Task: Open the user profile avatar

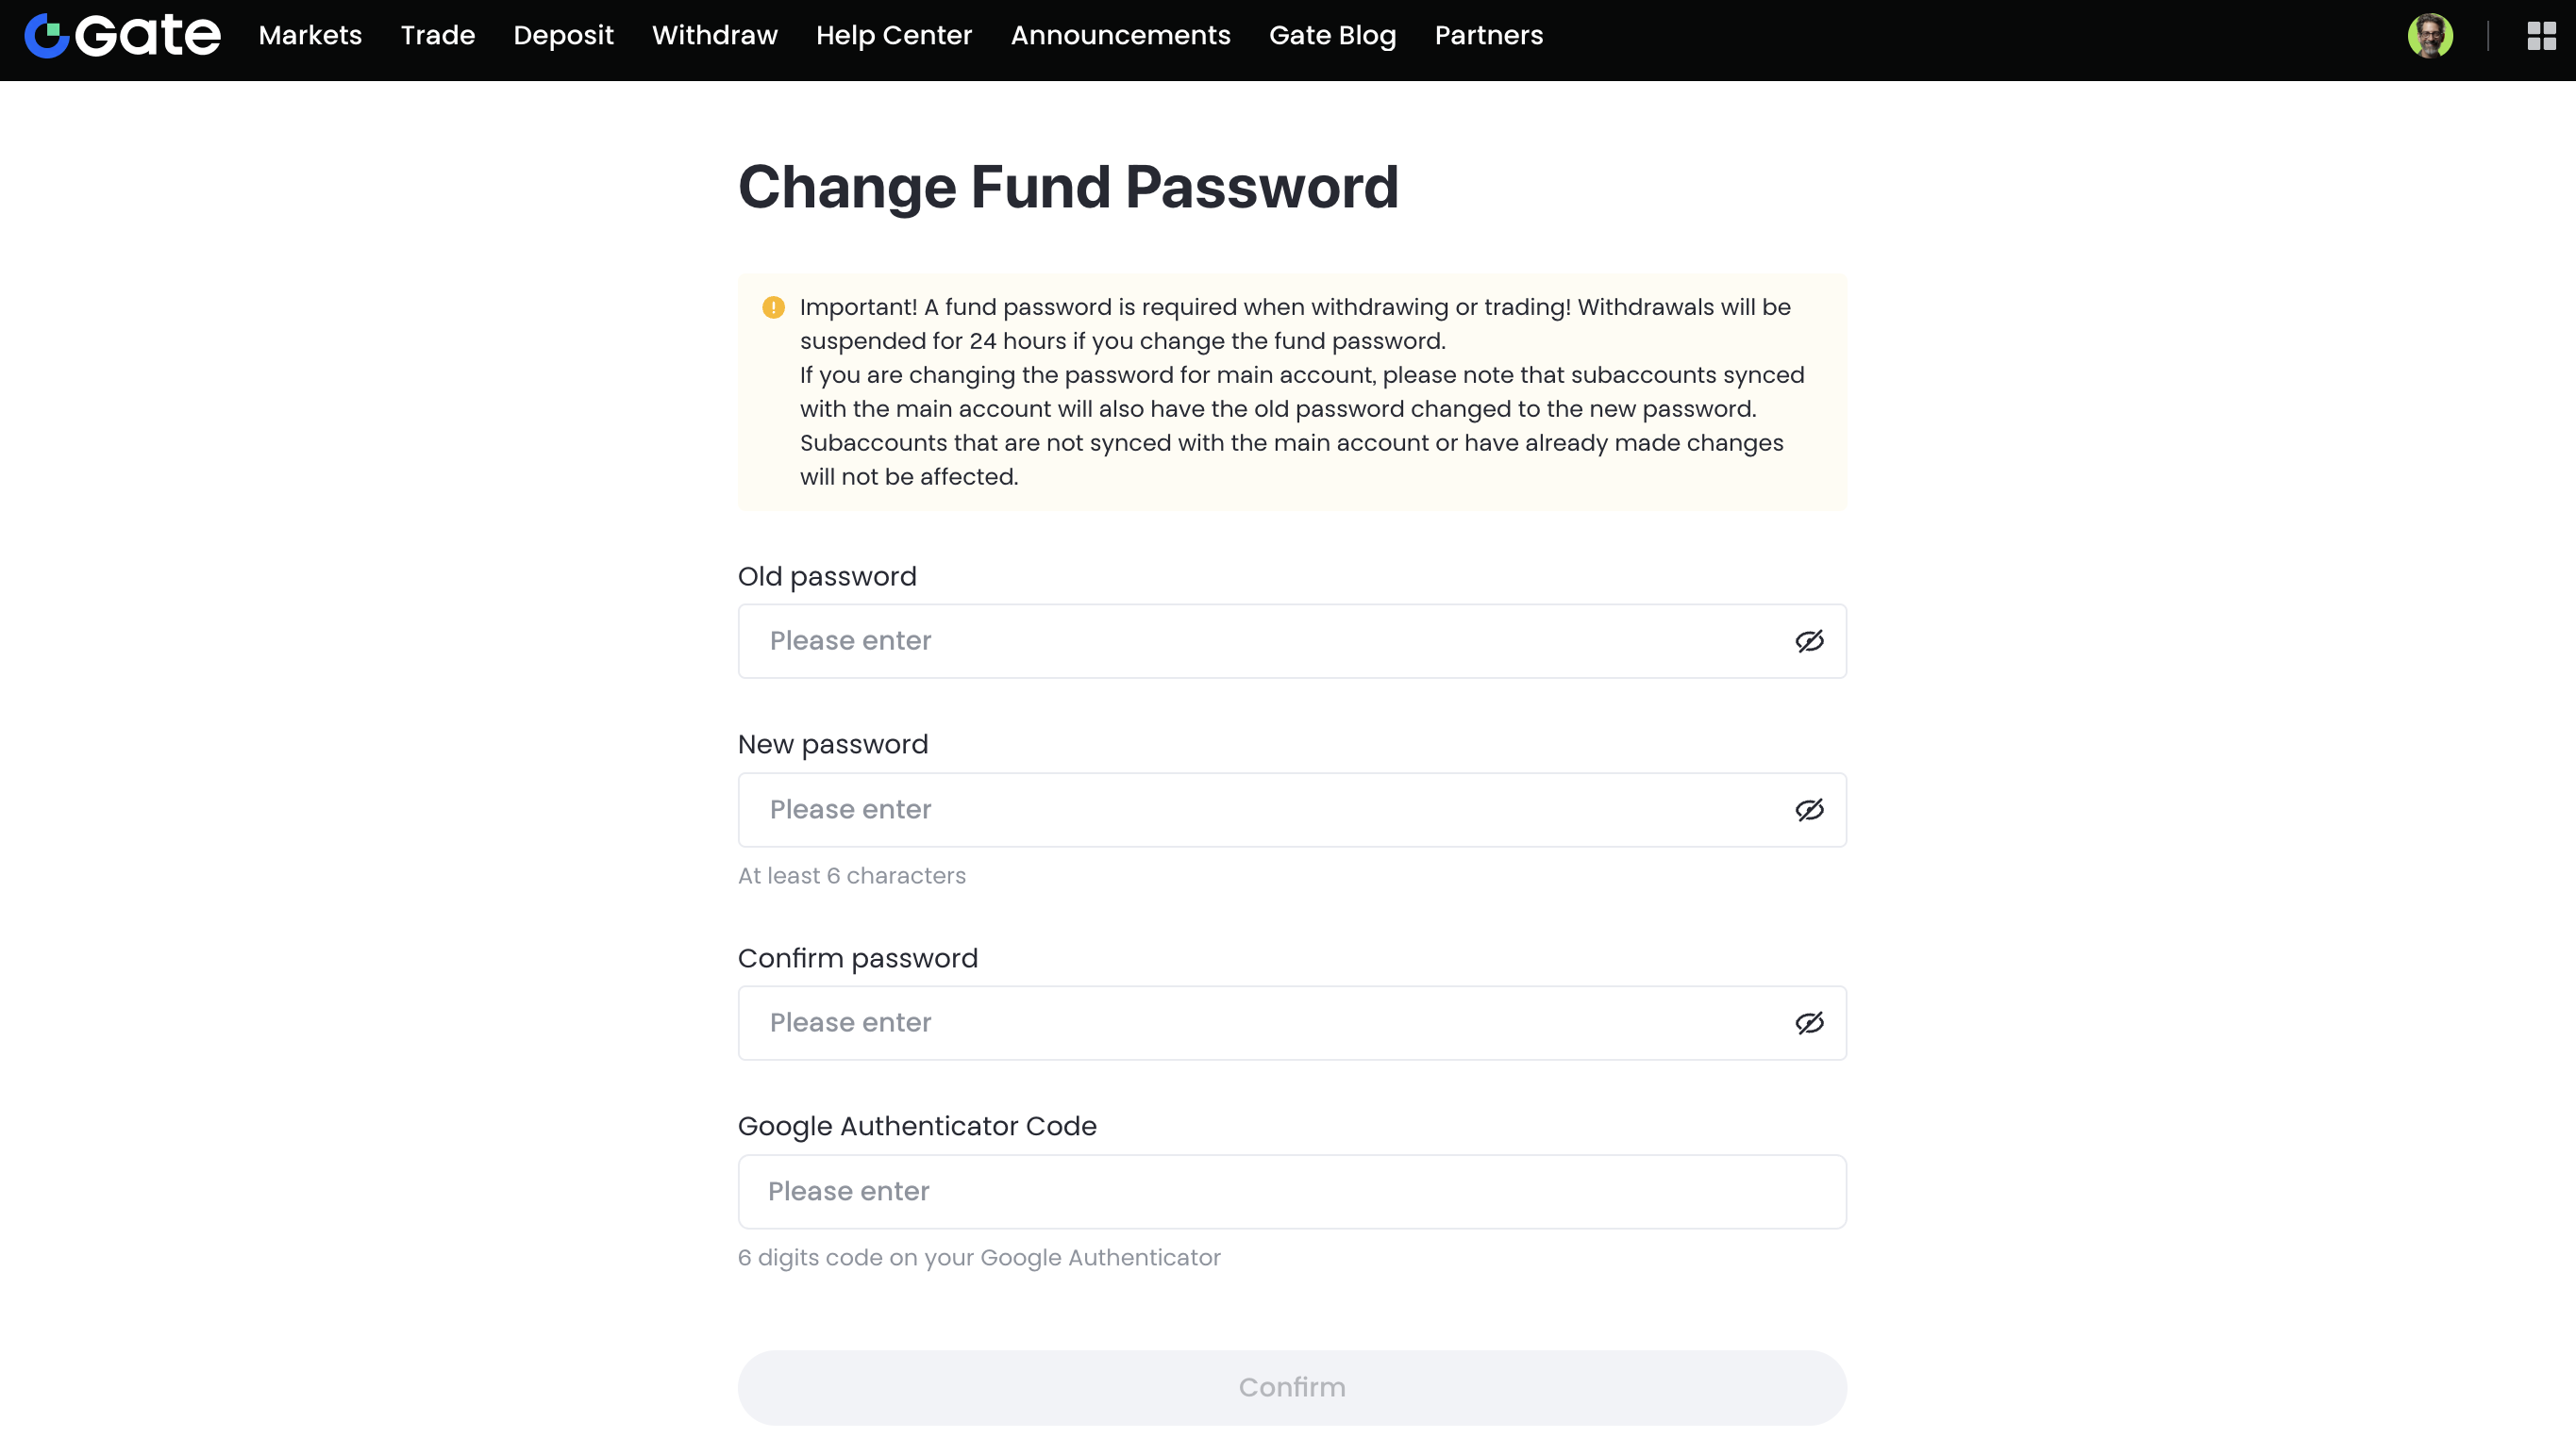Action: pyautogui.click(x=2430, y=36)
